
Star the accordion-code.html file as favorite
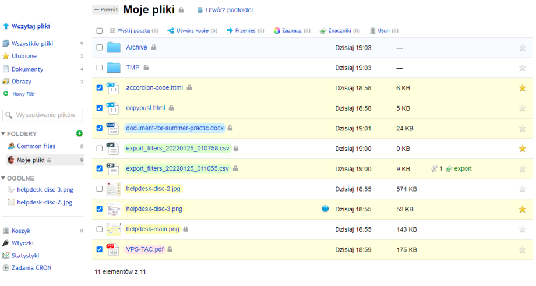[x=522, y=88]
